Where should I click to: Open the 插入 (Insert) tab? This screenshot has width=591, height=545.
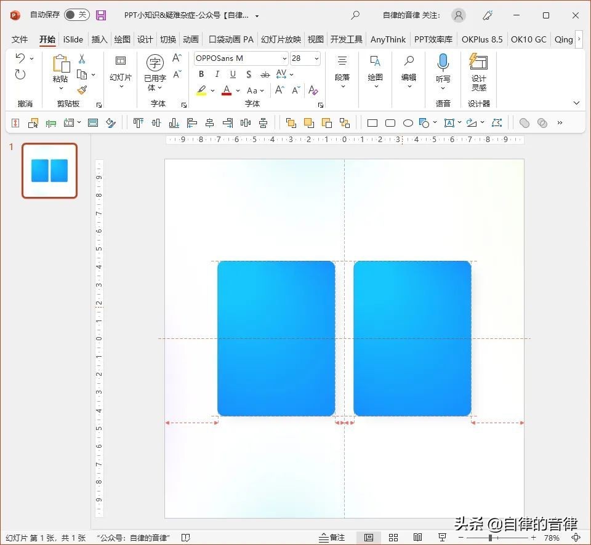pos(99,39)
